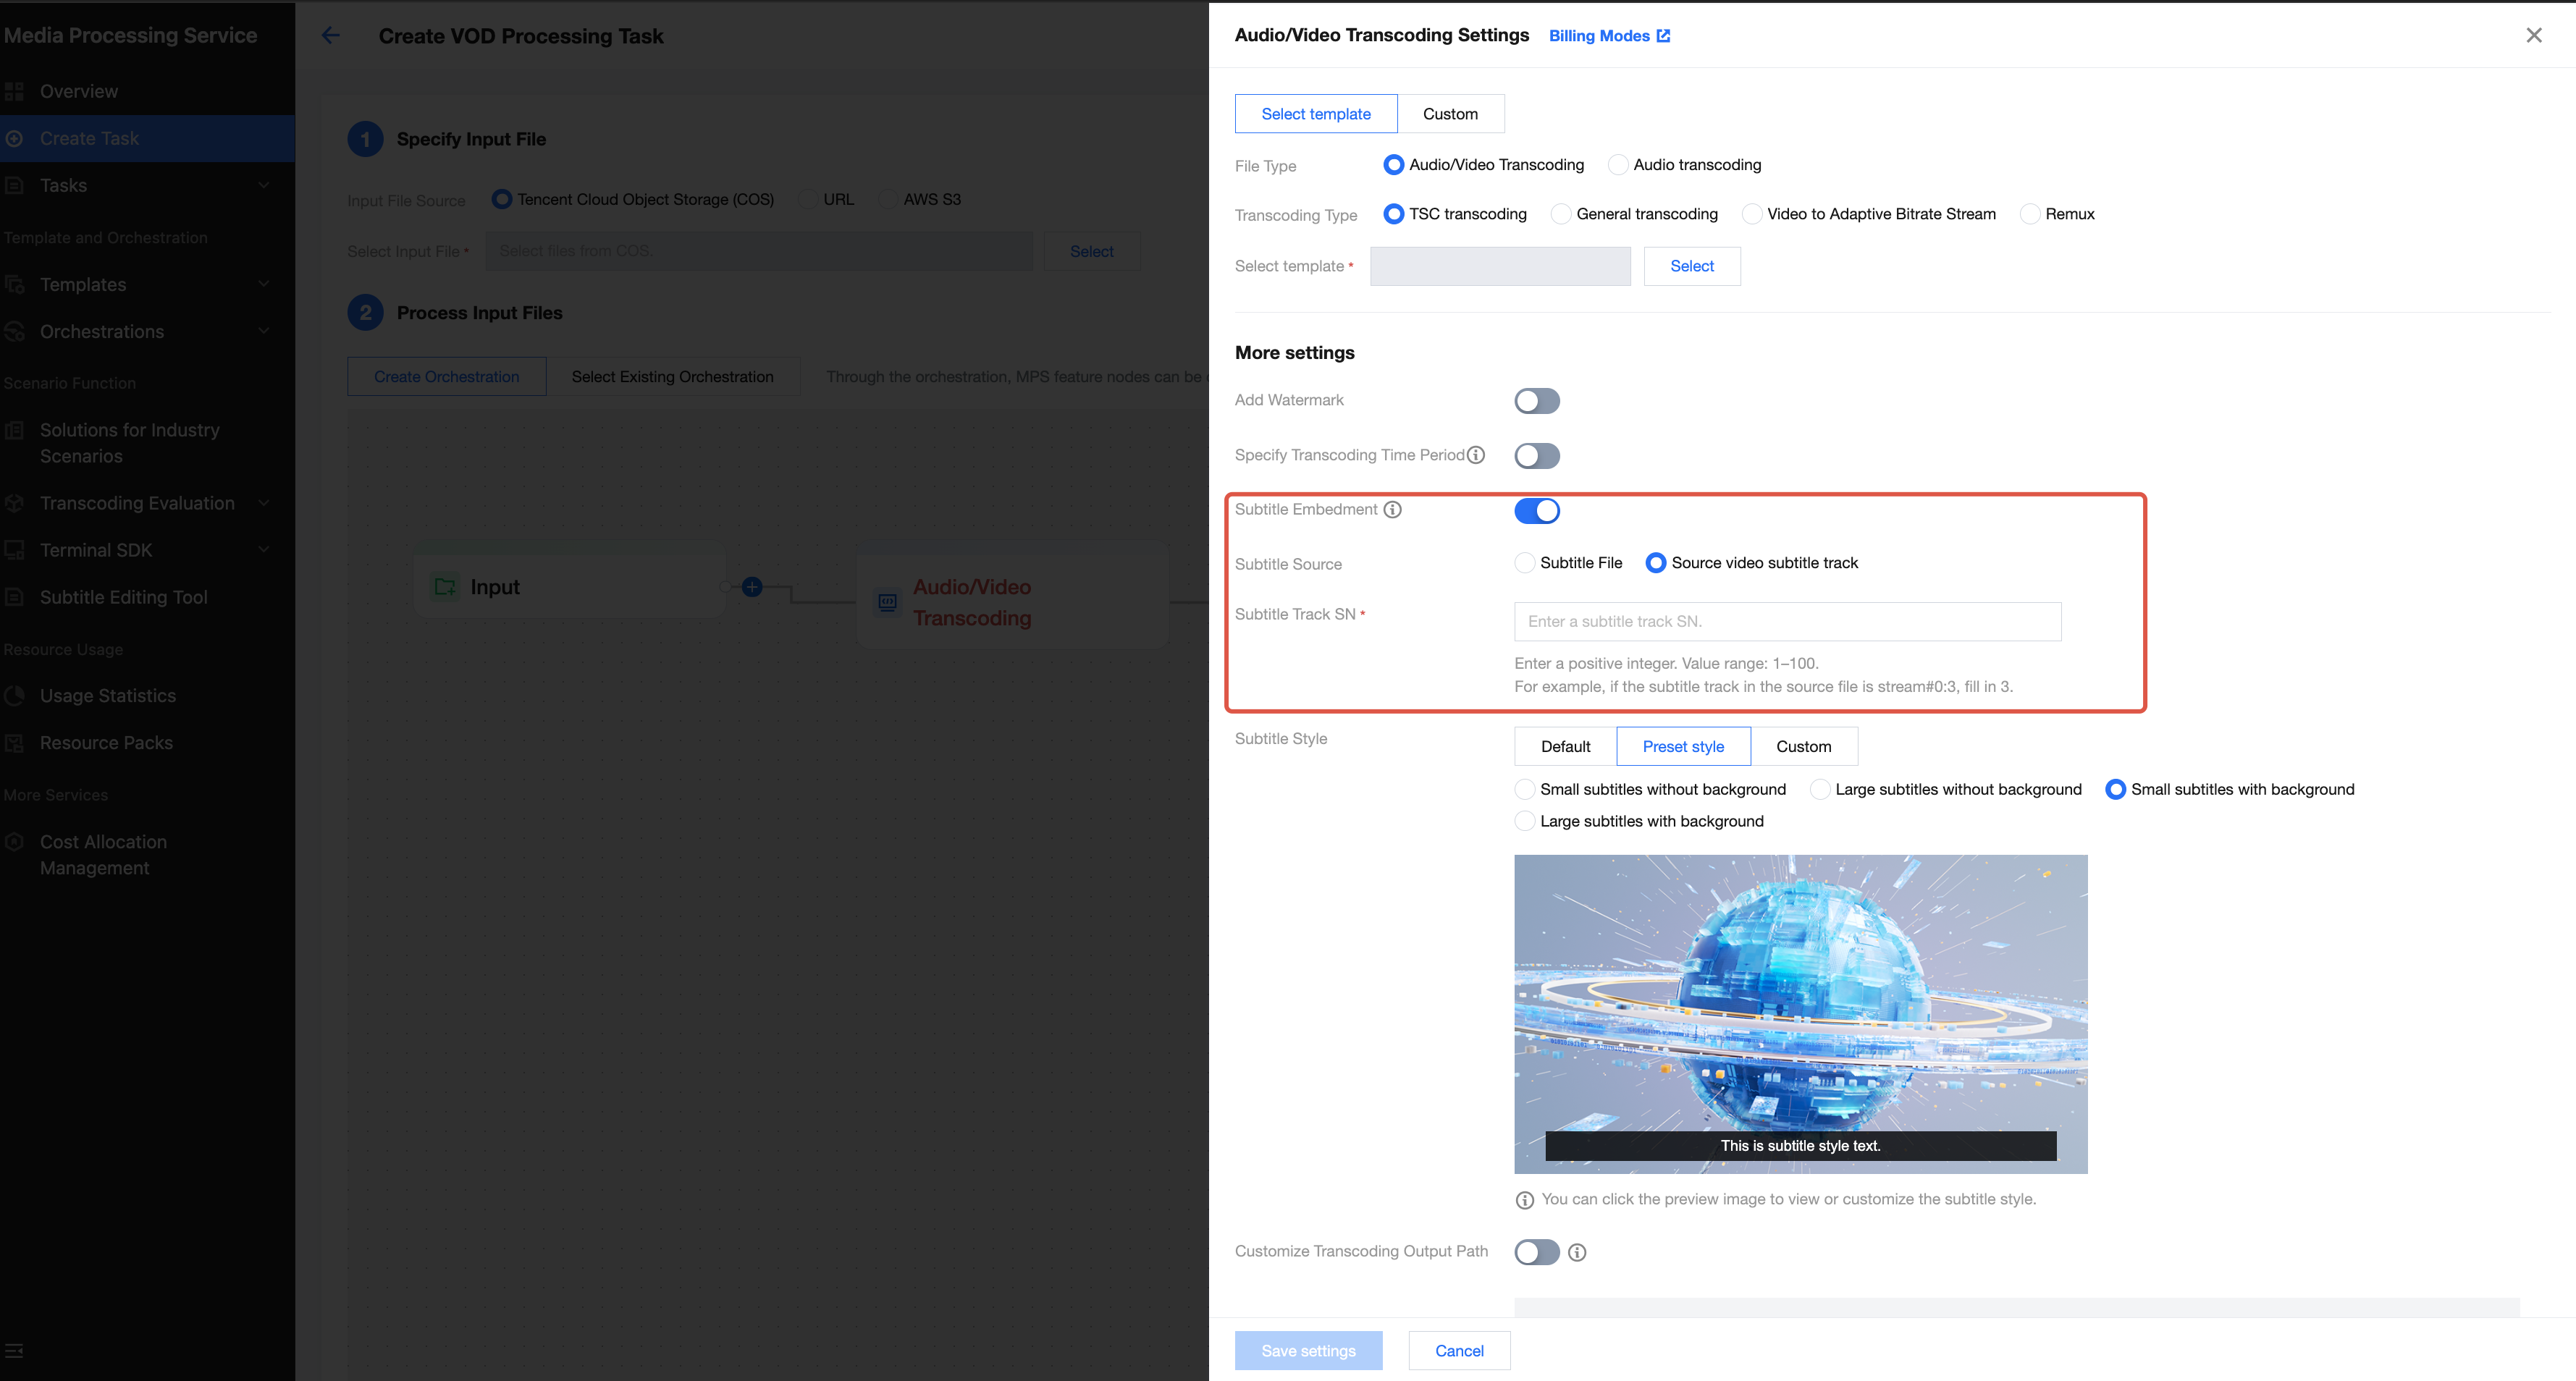Turn off the Subtitle Embedment switch
The image size is (2576, 1381).
click(x=1536, y=510)
